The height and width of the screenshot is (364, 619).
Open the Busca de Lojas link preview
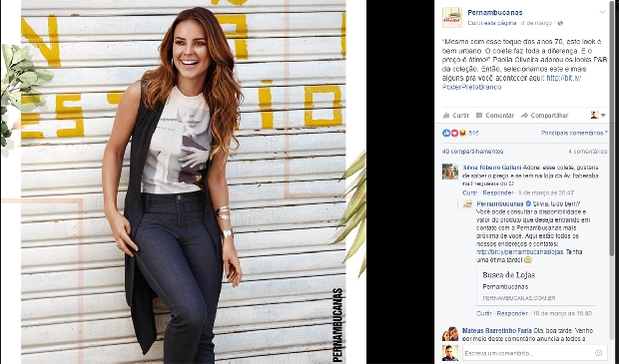(x=536, y=286)
